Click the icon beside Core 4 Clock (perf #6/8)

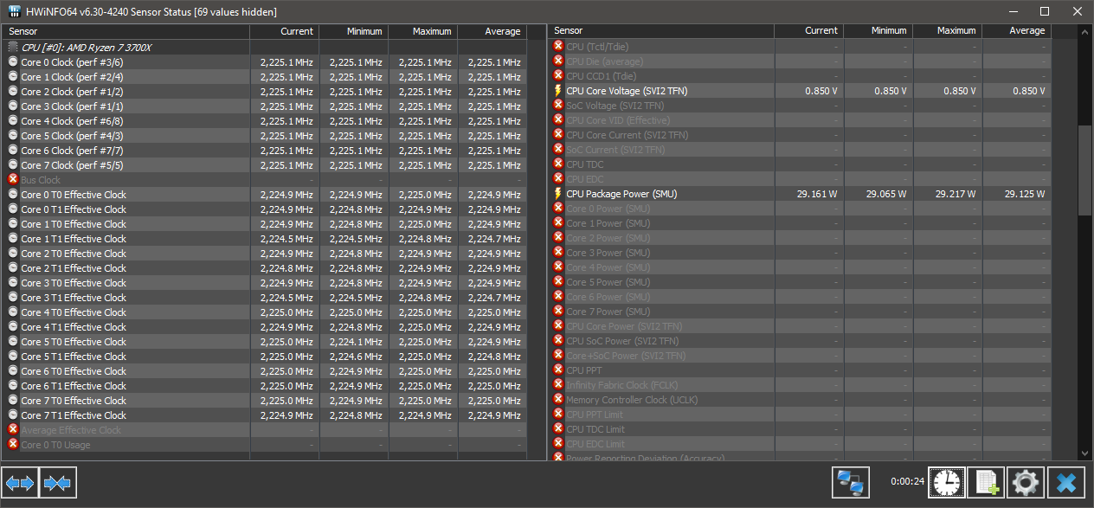point(13,121)
